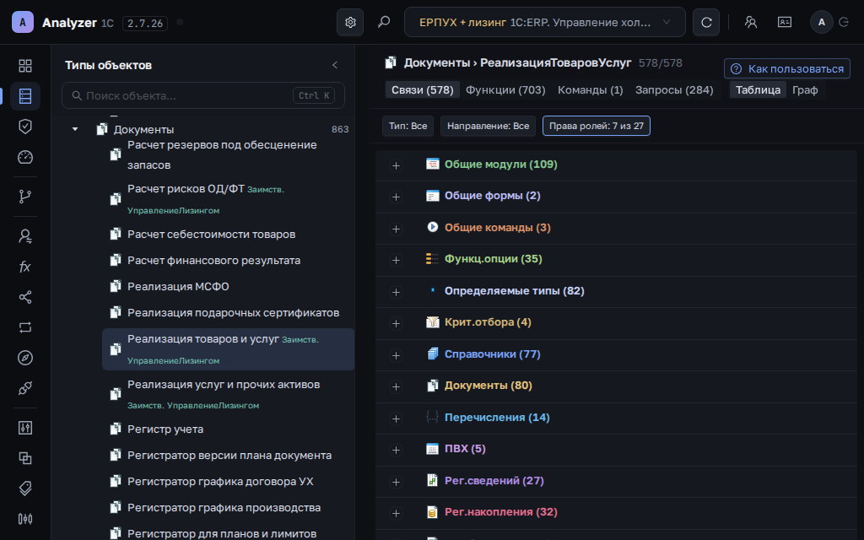Open global search magnifier in top bar

pyautogui.click(x=384, y=22)
